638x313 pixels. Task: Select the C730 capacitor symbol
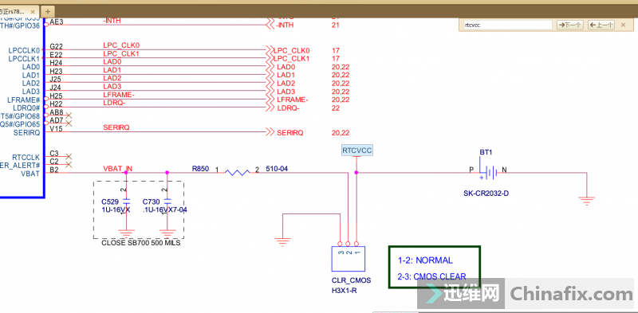[x=167, y=201]
